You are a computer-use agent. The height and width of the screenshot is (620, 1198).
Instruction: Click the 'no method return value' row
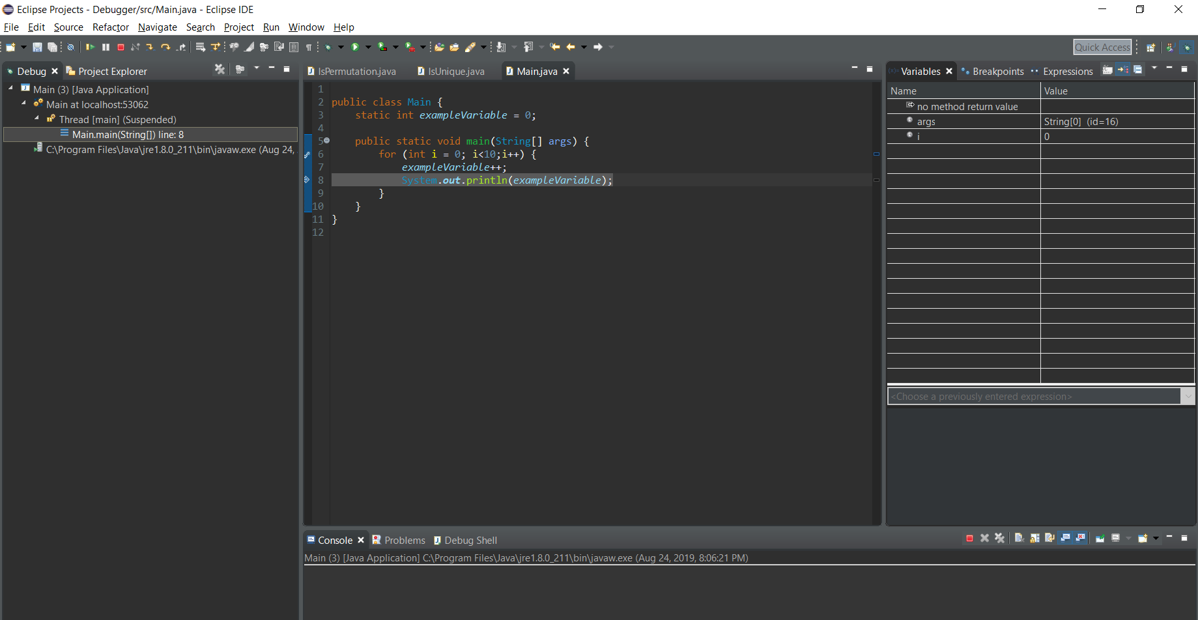[x=1040, y=106]
